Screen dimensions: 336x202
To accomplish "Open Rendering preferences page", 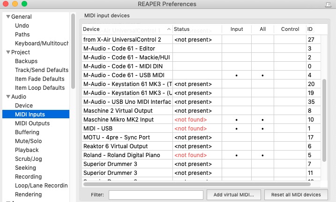I will tap(28, 195).
